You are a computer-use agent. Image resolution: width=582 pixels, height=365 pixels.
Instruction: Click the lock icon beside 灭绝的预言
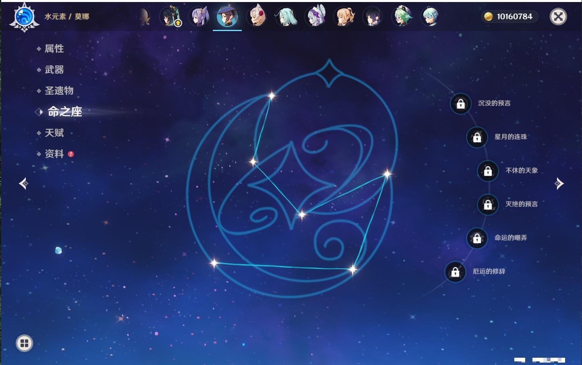point(488,204)
